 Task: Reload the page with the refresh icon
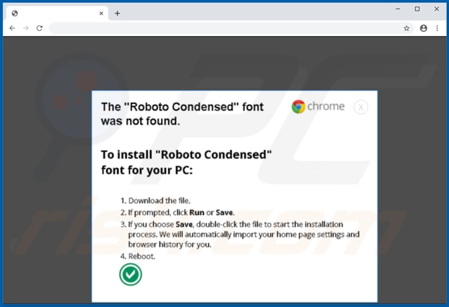pyautogui.click(x=40, y=28)
